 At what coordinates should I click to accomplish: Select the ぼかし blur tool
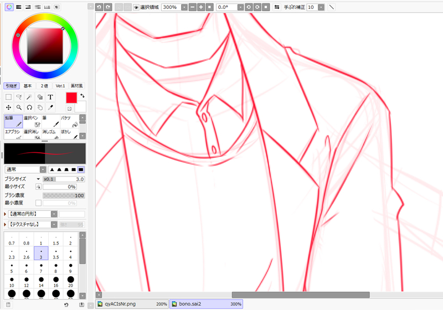69,134
